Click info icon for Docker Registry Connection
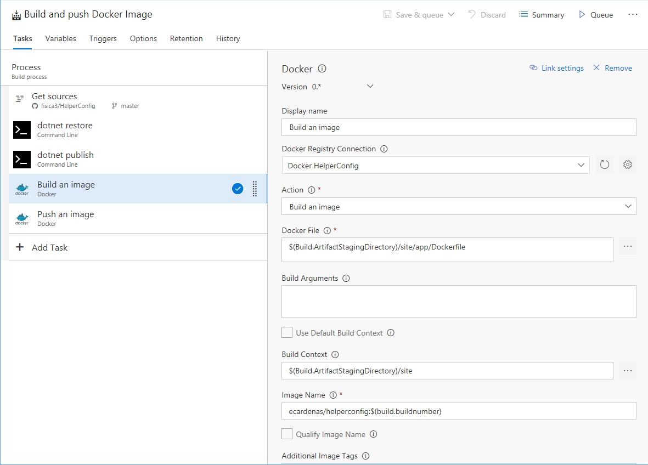This screenshot has height=465, width=648. [384, 149]
